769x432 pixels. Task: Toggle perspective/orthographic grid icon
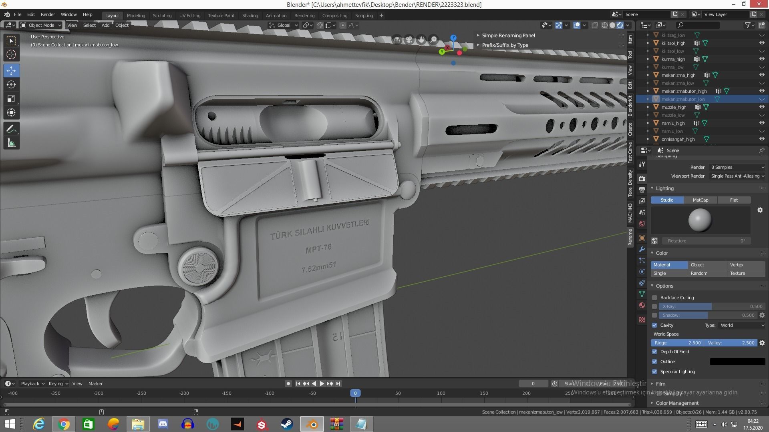pyautogui.click(x=397, y=40)
